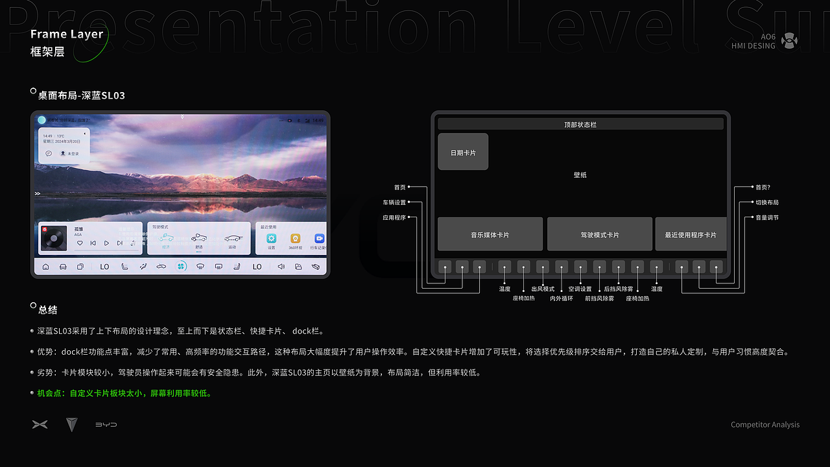Click the 出风模式 annotation label
Image resolution: width=830 pixels, height=467 pixels.
[x=543, y=289]
